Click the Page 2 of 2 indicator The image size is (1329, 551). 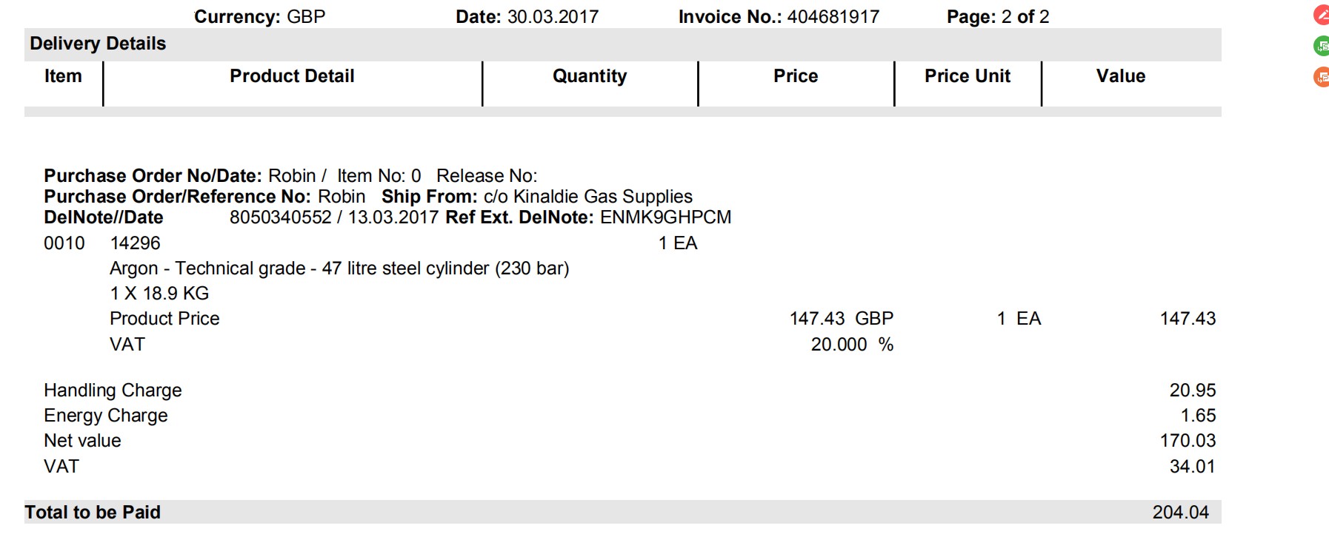998,17
